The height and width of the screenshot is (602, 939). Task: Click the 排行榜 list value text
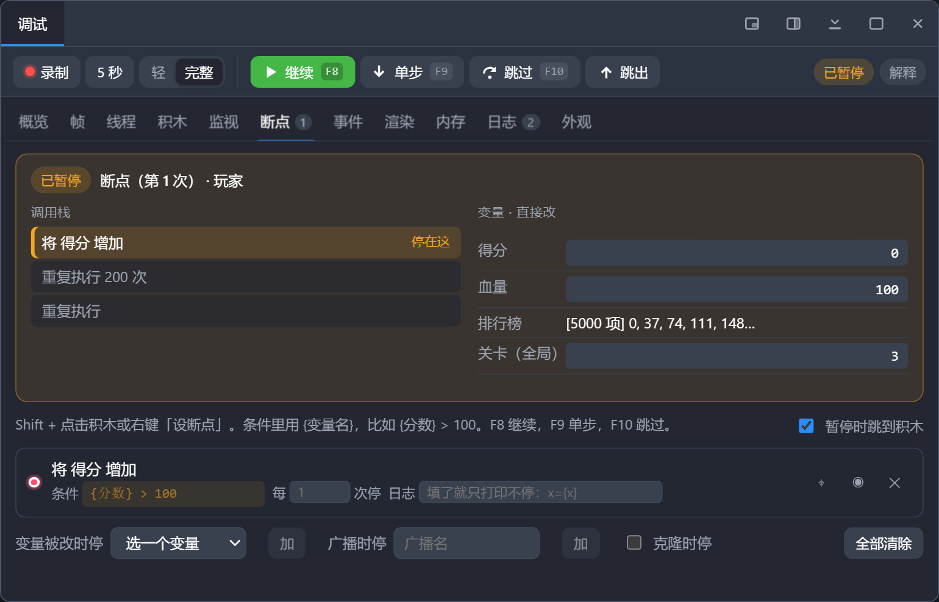[x=660, y=323]
